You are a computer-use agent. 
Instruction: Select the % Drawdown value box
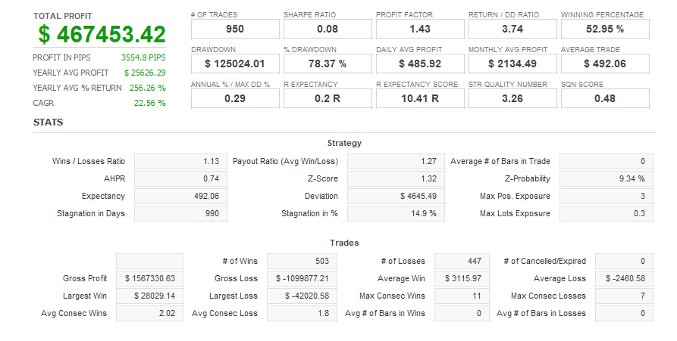click(x=328, y=64)
